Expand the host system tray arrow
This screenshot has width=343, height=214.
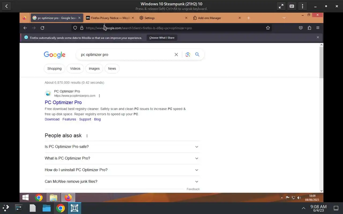[x=304, y=208]
